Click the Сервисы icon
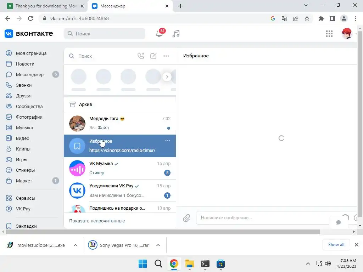This screenshot has width=363, height=272. [9, 198]
